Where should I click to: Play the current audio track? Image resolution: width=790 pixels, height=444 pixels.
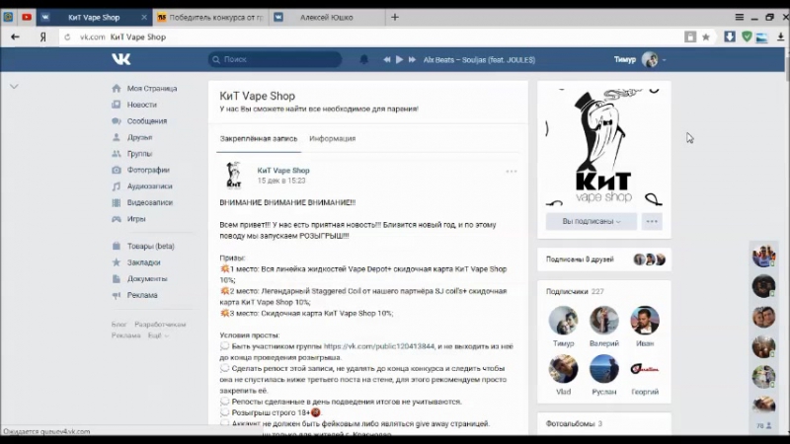point(400,59)
